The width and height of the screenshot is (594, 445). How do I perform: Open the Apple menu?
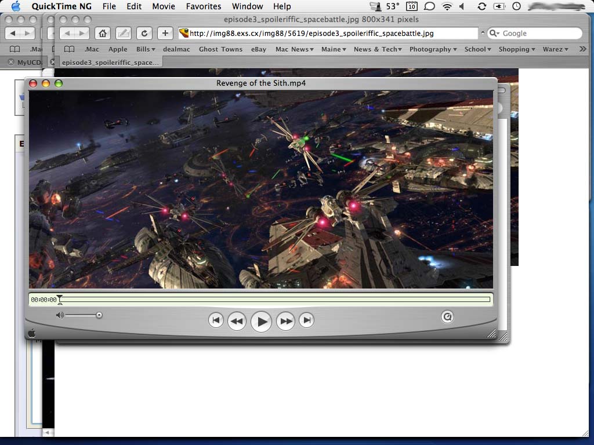(16, 6)
